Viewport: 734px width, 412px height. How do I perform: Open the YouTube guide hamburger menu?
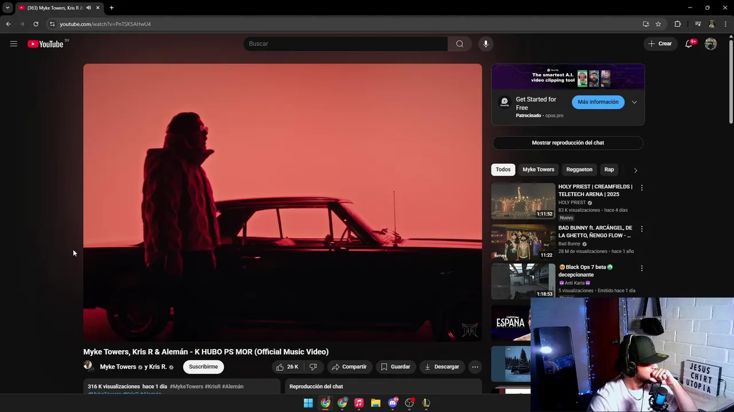pyautogui.click(x=14, y=43)
